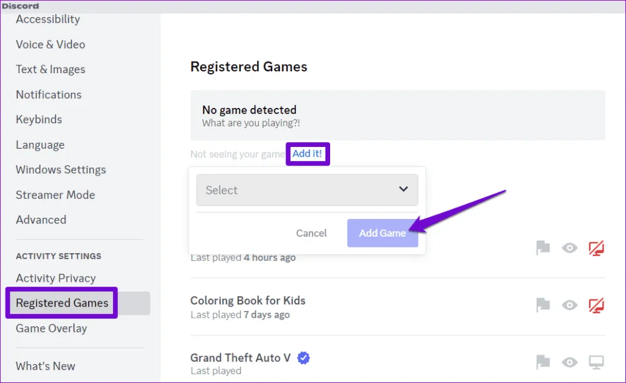Toggle eye icon for game played 4 hours ago
The height and width of the screenshot is (383, 626).
(x=570, y=248)
